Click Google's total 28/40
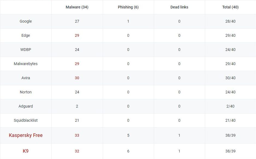Image resolution: width=256 pixels, height=159 pixels. coord(230,21)
